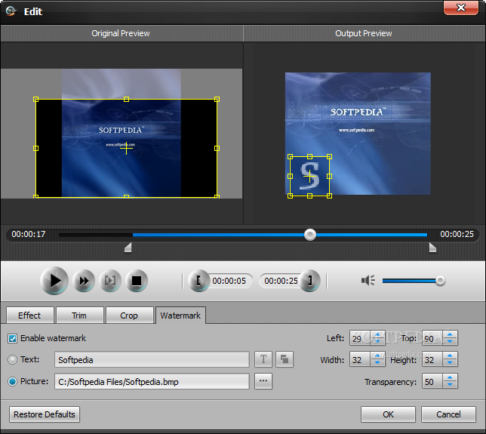Image resolution: width=486 pixels, height=434 pixels.
Task: Select the Text watermark radio button
Action: pyautogui.click(x=12, y=359)
